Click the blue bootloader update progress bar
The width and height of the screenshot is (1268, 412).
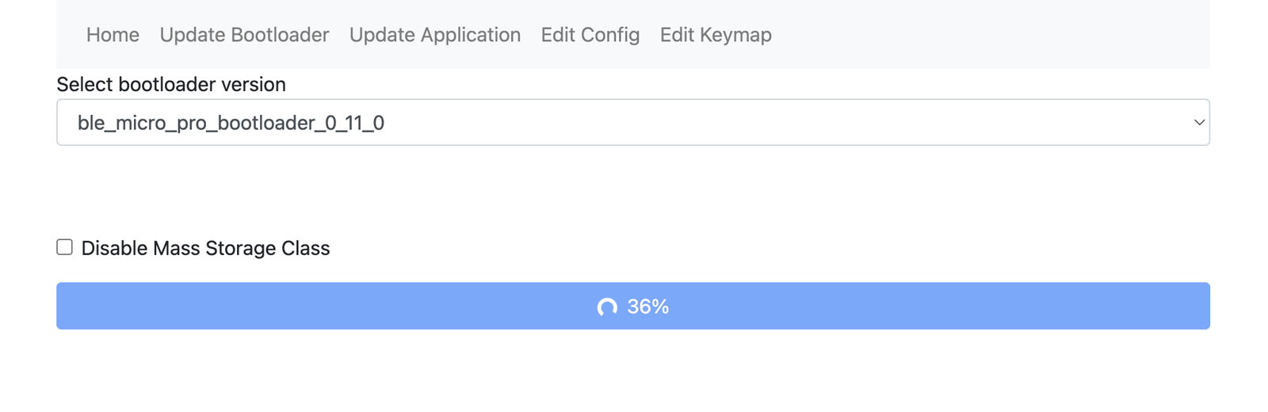[872, 306]
